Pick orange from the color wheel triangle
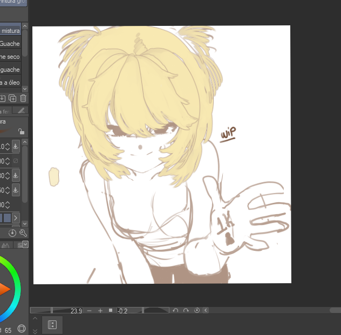 tap(4, 289)
